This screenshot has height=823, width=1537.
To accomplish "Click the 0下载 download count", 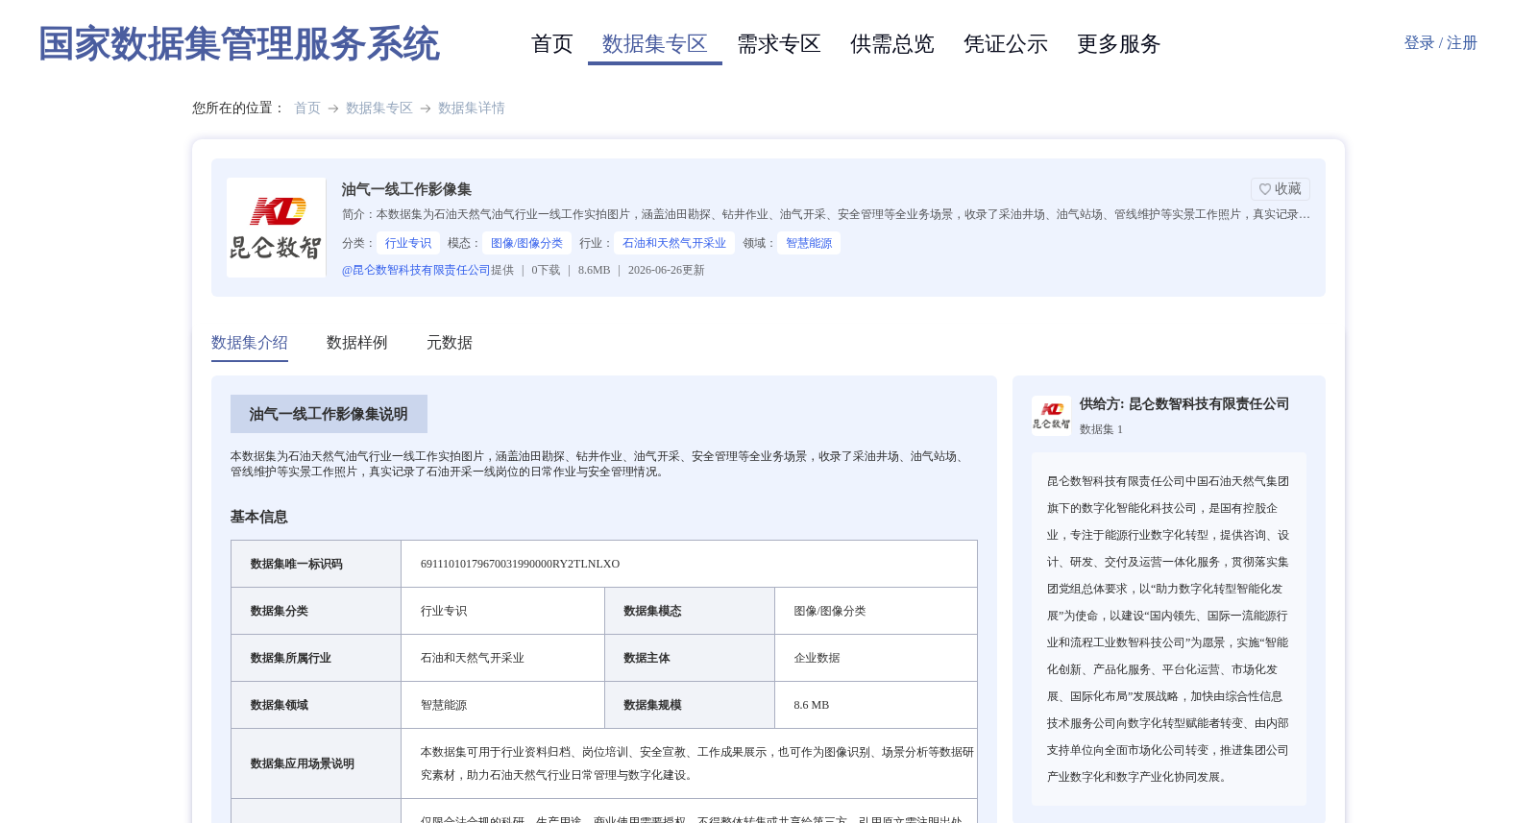I will (x=546, y=270).
